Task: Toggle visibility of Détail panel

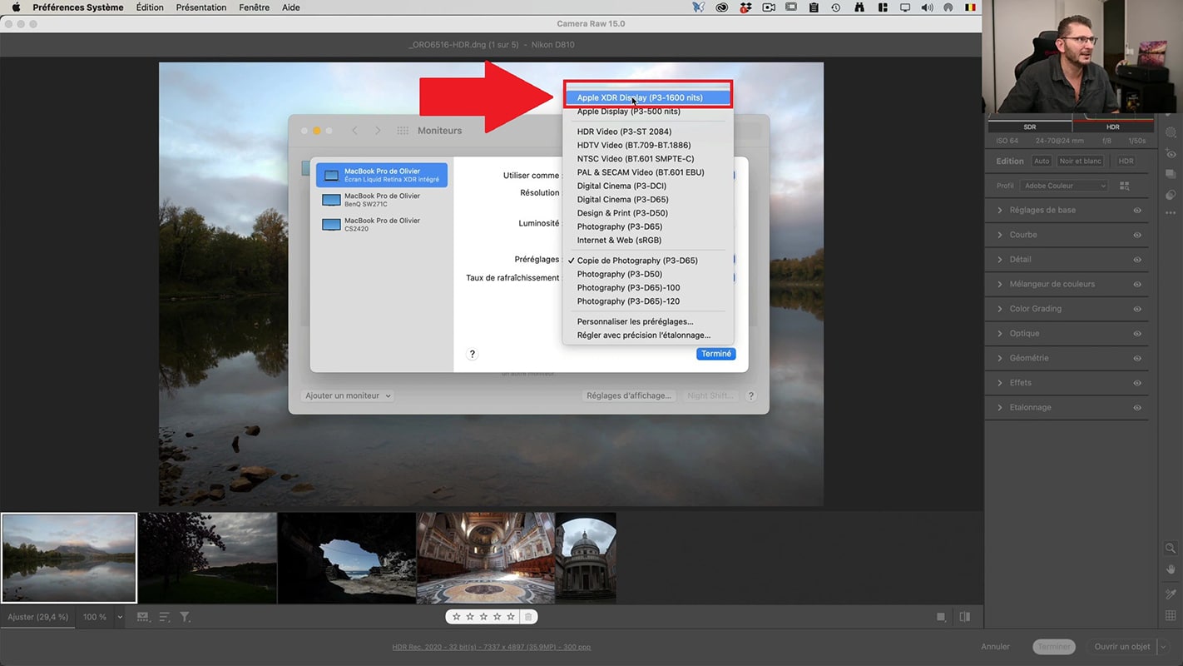Action: [1137, 260]
